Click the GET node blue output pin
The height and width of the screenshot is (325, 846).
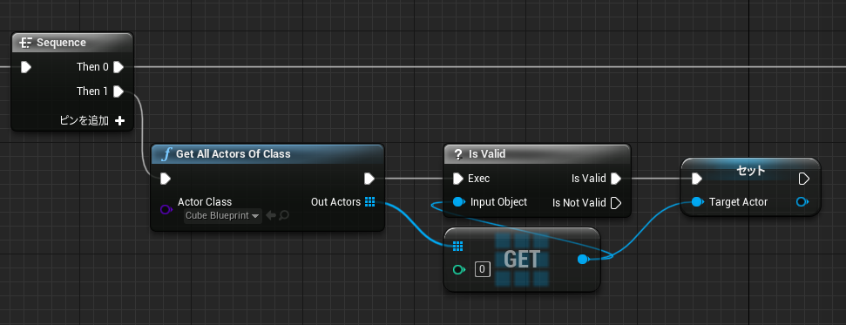tap(583, 259)
